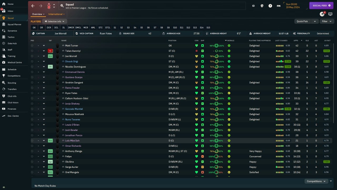The image size is (337, 190).
Task: Click the help question mark icon
Action: tap(270, 6)
